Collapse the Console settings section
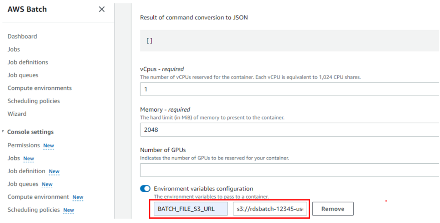Image resolution: width=440 pixels, height=223 pixels. coord(3,131)
